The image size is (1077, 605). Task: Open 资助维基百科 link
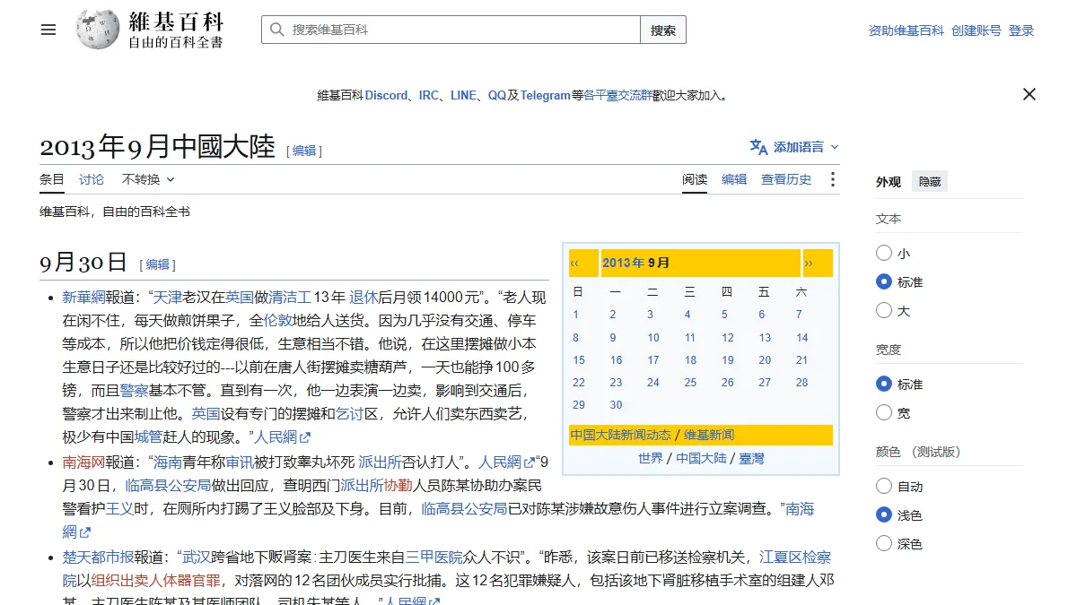click(906, 30)
